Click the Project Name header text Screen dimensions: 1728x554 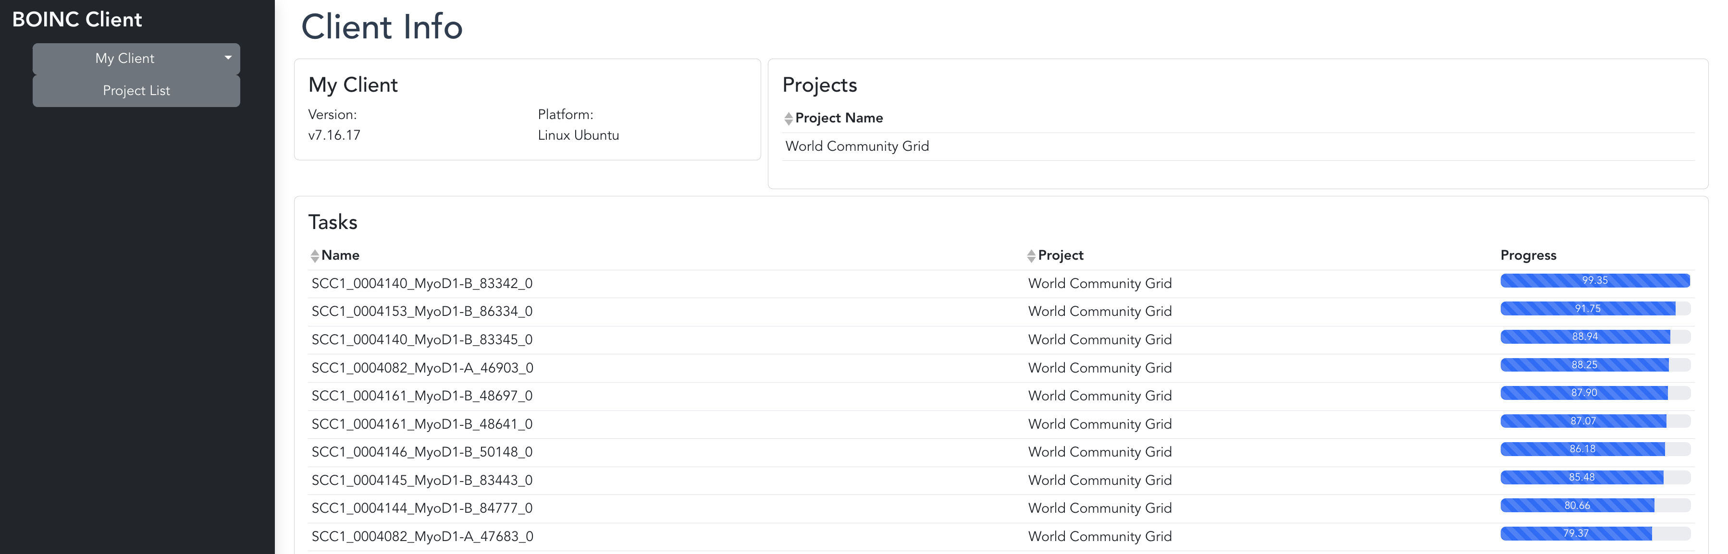pos(839,118)
